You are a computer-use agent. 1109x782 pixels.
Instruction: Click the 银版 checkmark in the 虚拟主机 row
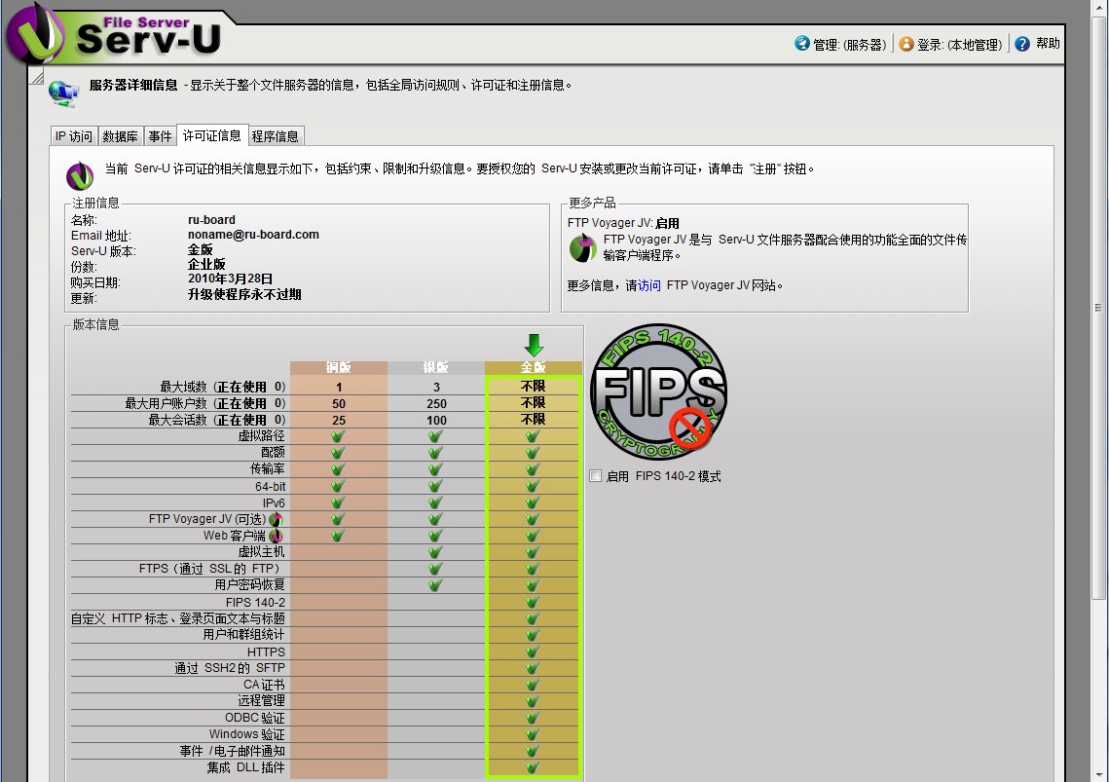pos(435,552)
